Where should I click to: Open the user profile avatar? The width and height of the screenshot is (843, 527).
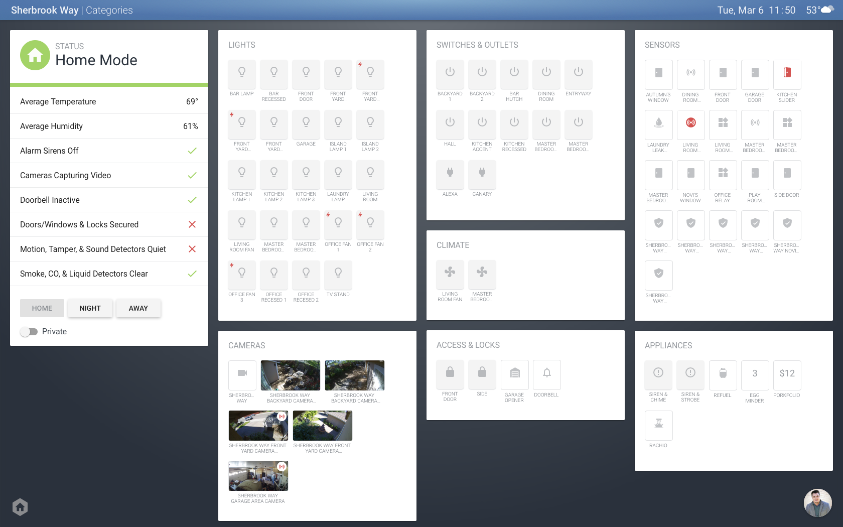[818, 503]
